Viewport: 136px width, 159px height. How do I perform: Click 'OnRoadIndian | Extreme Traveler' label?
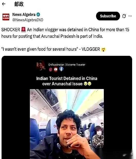[67, 65]
